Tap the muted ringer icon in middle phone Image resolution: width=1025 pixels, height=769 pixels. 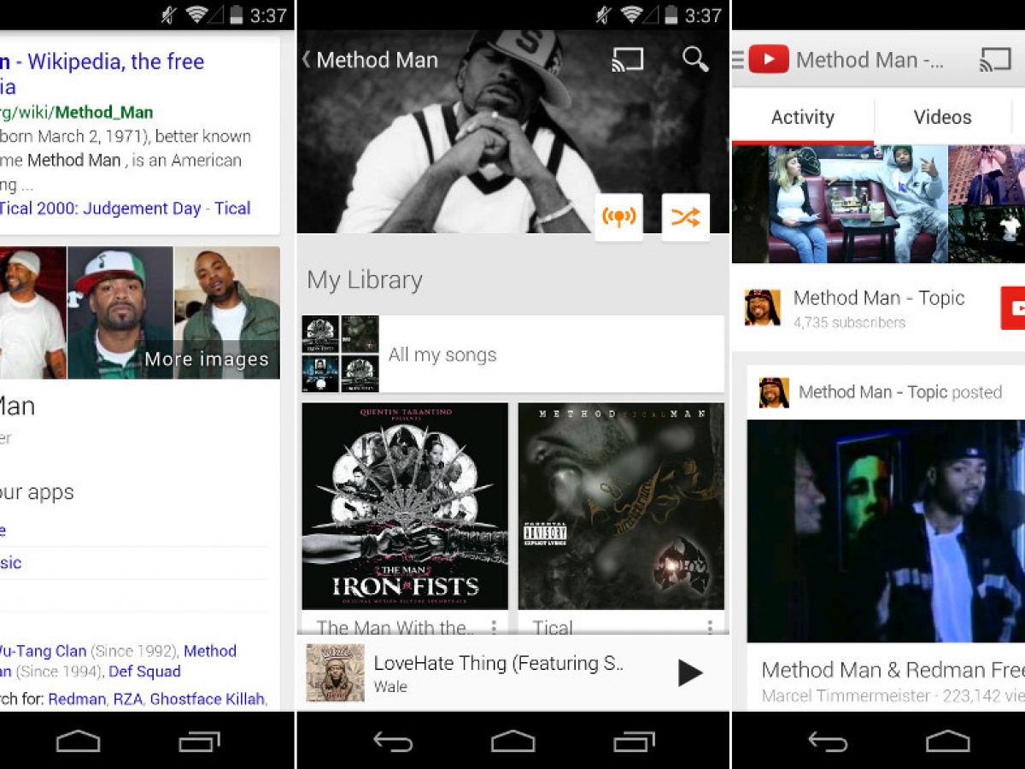[603, 15]
